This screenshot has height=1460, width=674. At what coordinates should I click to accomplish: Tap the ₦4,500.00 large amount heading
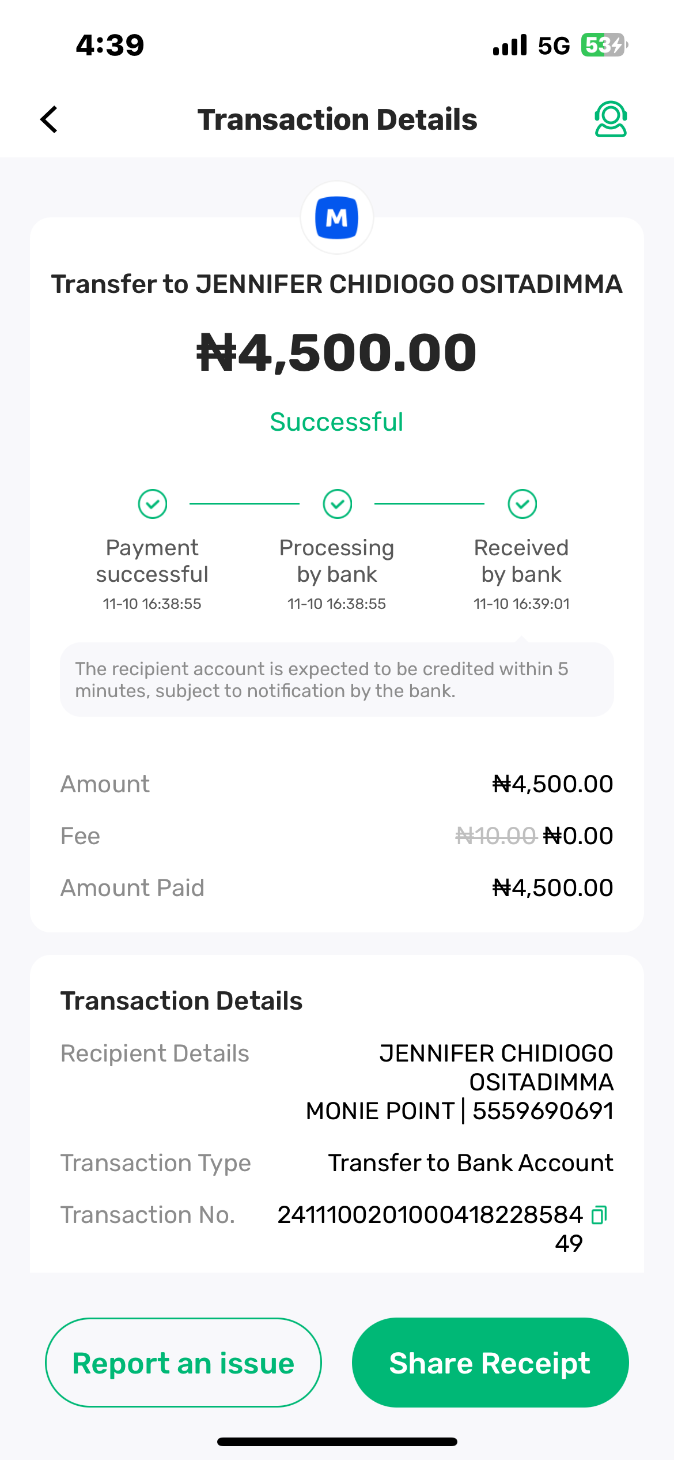tap(337, 352)
